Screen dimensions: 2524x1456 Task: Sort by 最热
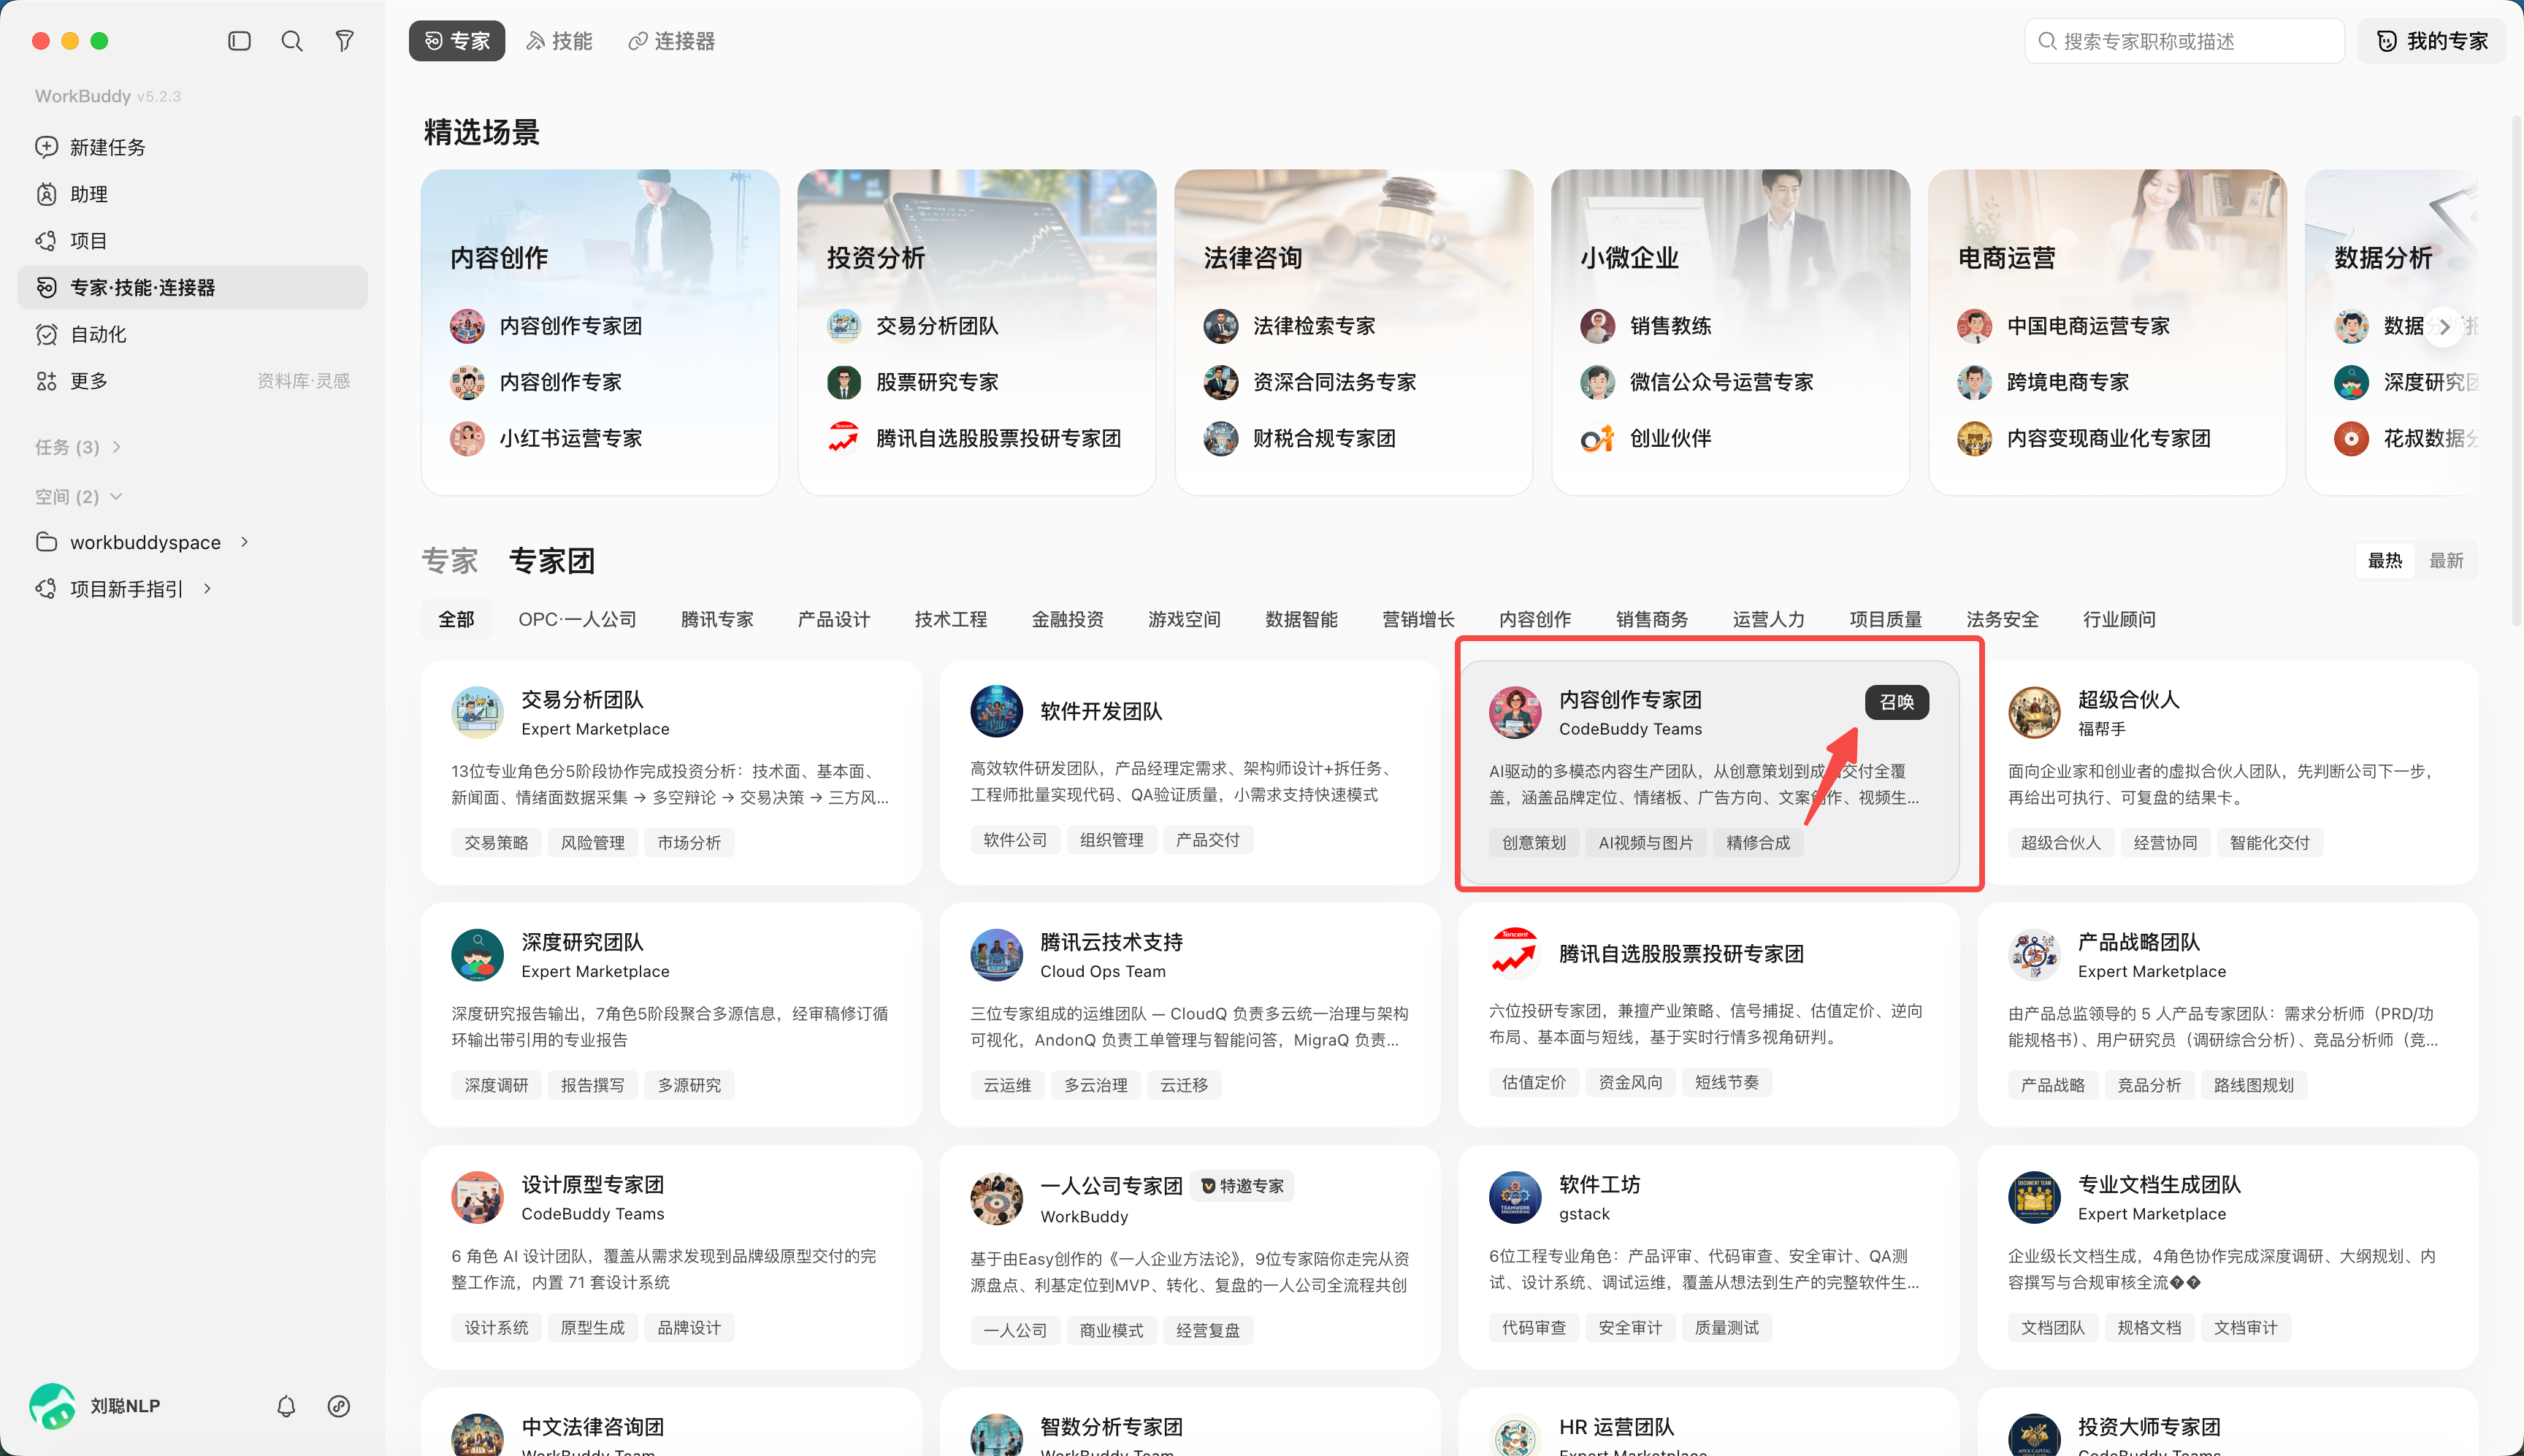tap(2385, 561)
